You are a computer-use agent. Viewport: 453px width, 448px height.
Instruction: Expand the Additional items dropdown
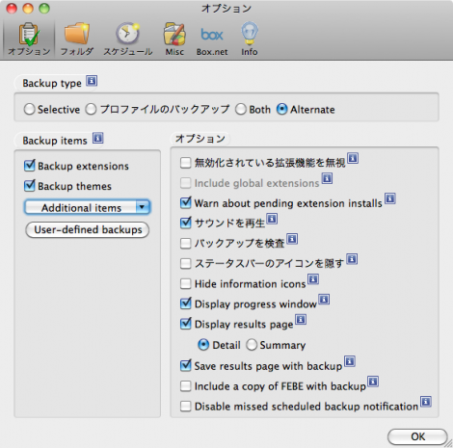88,207
